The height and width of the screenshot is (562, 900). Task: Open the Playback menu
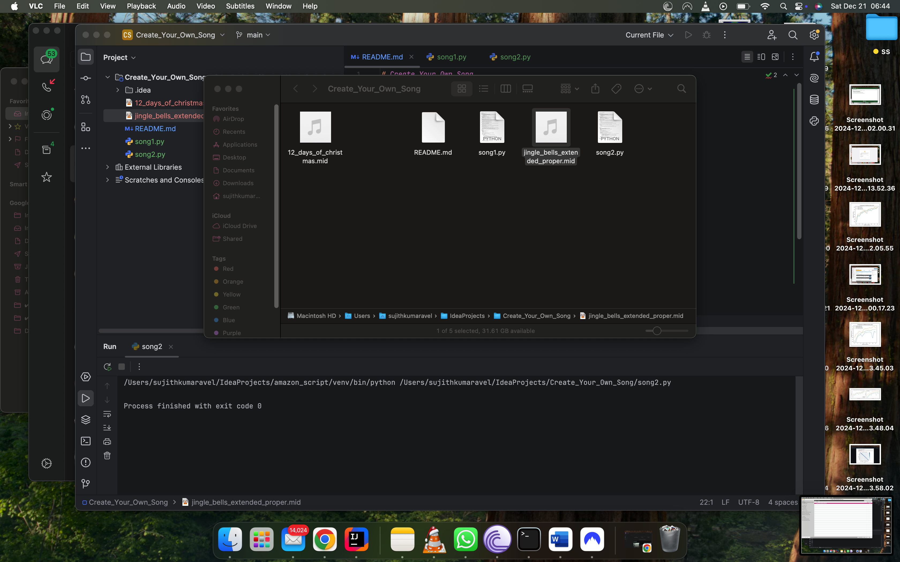pos(141,6)
